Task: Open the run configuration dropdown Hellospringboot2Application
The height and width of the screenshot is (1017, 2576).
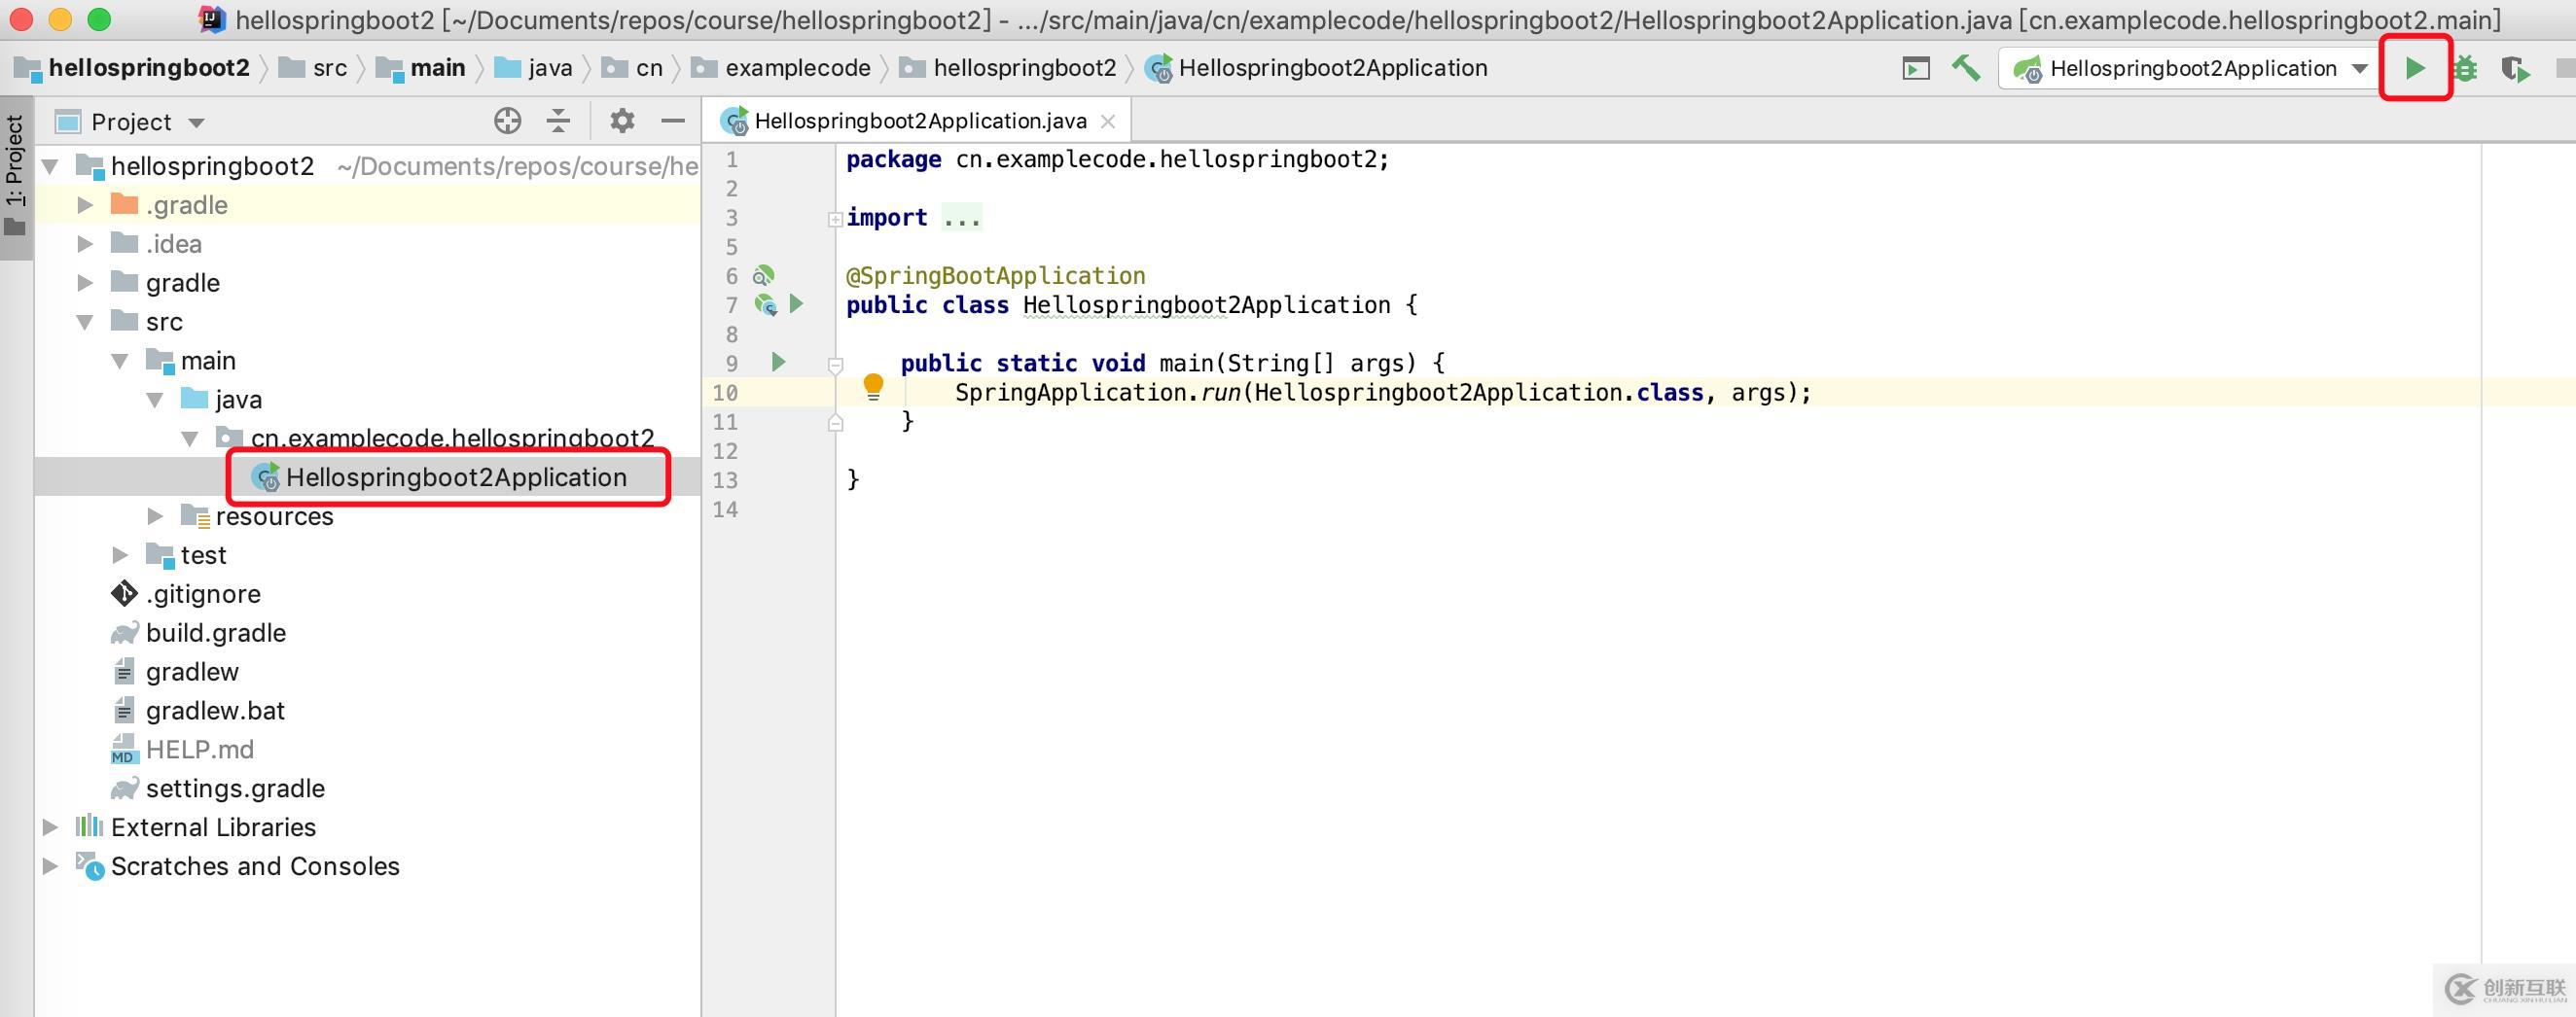Action: point(2190,68)
